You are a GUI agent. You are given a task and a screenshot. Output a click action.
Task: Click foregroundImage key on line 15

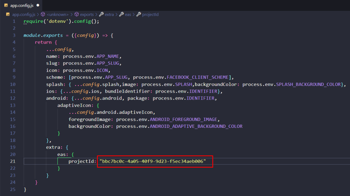90,119
